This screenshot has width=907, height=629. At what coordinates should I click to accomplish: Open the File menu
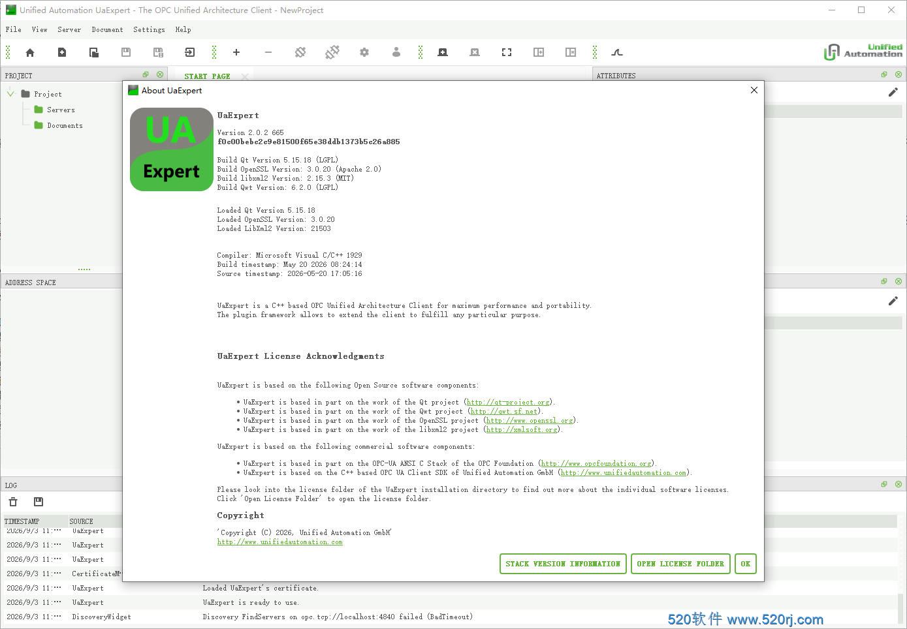(13, 29)
